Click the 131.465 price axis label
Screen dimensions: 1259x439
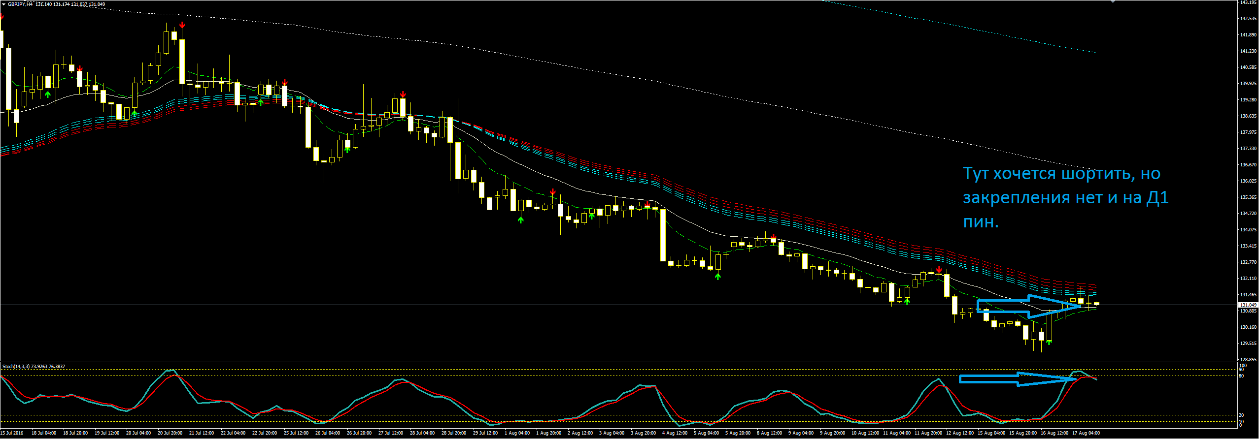1248,295
